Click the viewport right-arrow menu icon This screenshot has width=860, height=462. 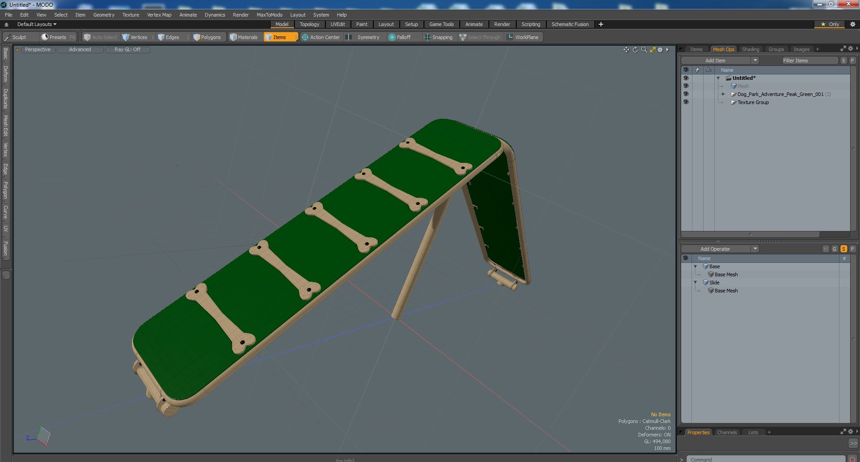tap(667, 50)
